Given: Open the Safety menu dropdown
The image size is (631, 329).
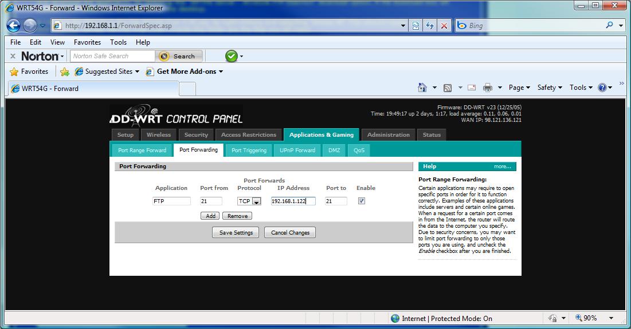Looking at the screenshot, I should point(550,88).
